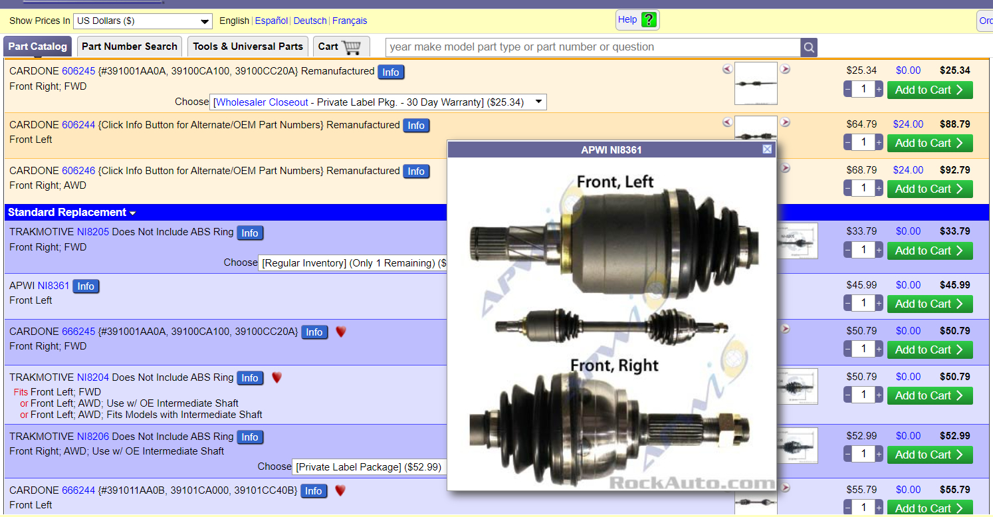Decrease quantity for APWI NI8361
The width and height of the screenshot is (993, 517).
click(847, 304)
